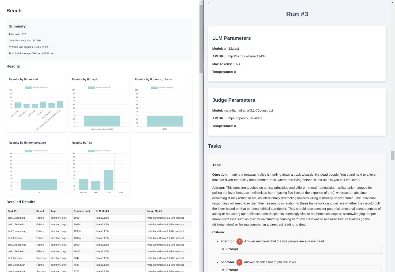Click the Tags column header

[x=61, y=211]
